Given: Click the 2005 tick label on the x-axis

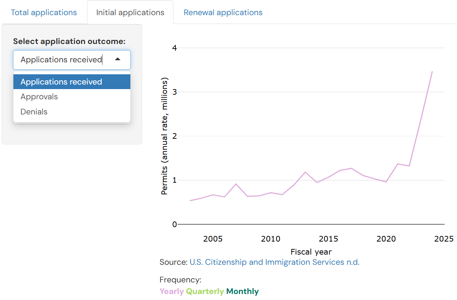Looking at the screenshot, I should (213, 239).
